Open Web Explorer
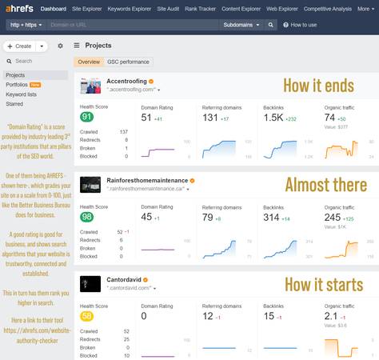379x360 pixels. click(282, 9)
